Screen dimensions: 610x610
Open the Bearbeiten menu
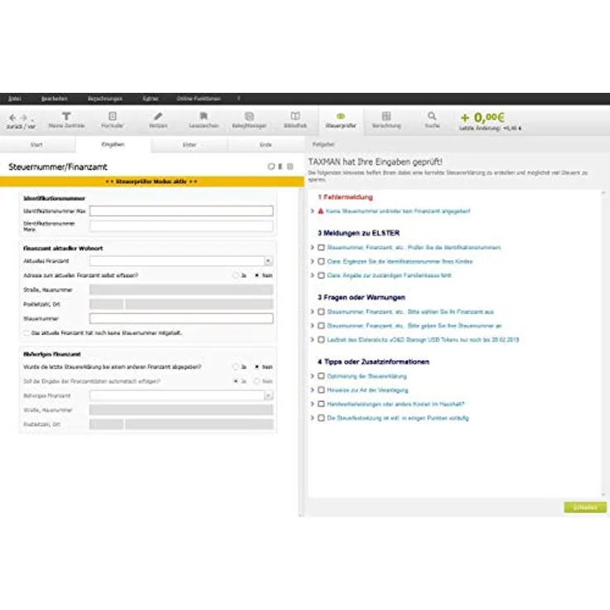point(54,99)
